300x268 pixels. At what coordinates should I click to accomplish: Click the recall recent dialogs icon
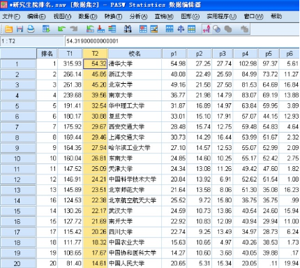click(x=46, y=29)
